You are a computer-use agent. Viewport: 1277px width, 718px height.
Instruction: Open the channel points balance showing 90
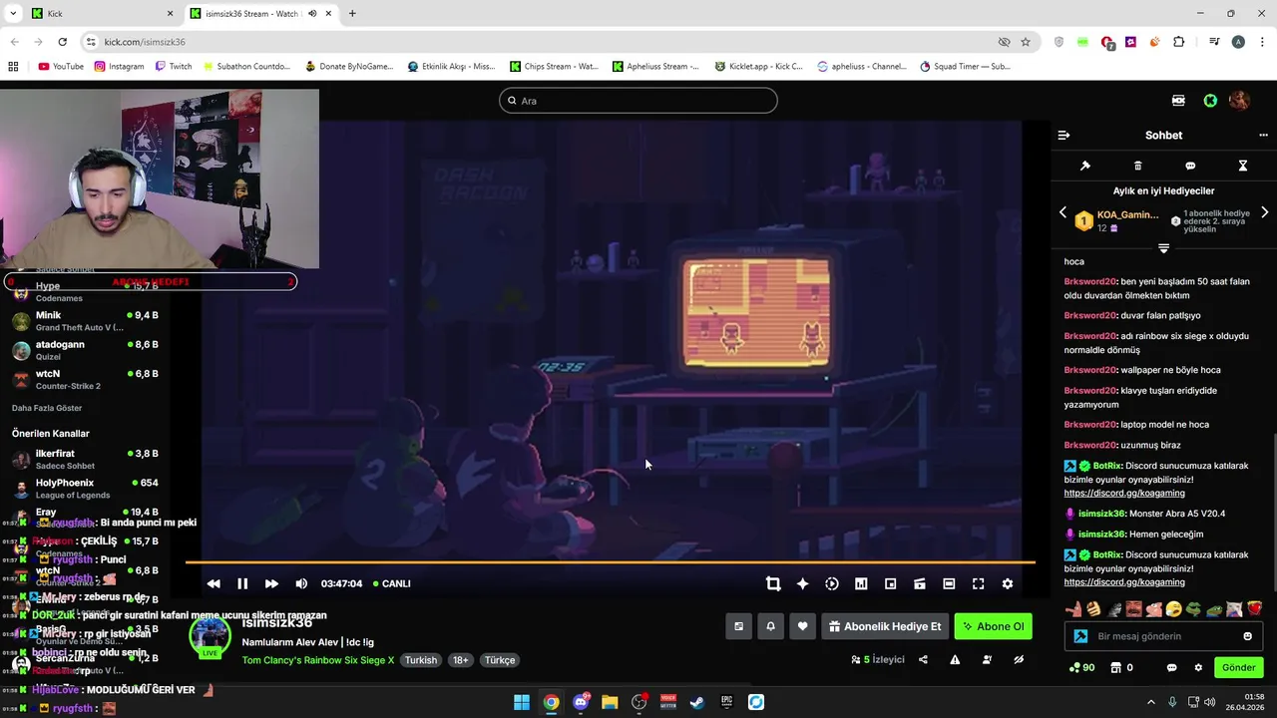[1081, 668]
